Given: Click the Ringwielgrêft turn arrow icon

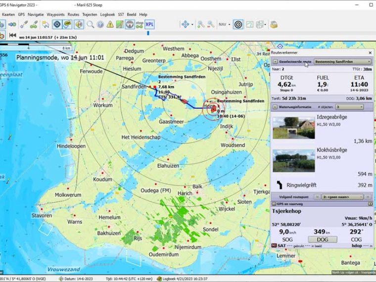Looking at the screenshot, I should 280,185.
